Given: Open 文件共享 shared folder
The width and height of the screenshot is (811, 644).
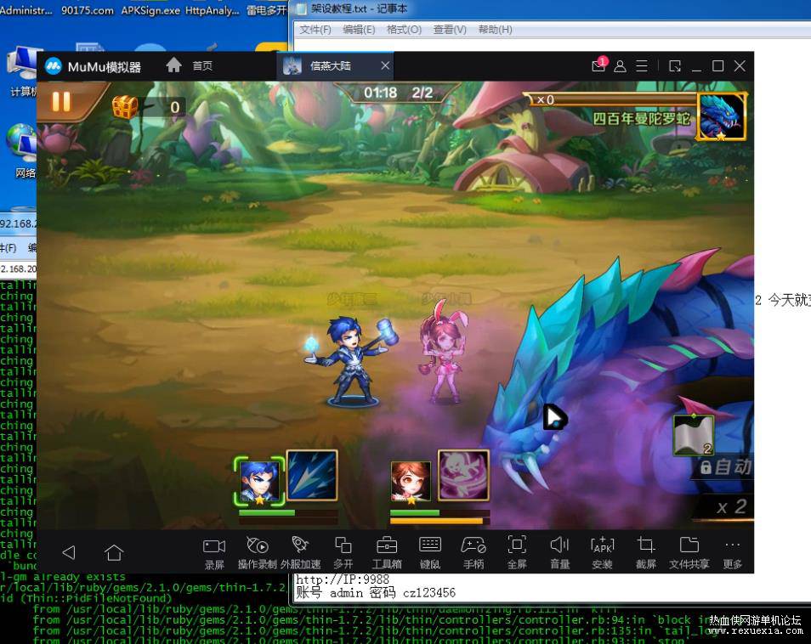Looking at the screenshot, I should tap(689, 552).
